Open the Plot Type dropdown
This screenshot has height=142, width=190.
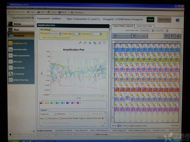pyautogui.click(x=54, y=33)
